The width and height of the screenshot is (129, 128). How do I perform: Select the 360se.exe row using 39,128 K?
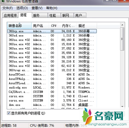tap(52, 57)
